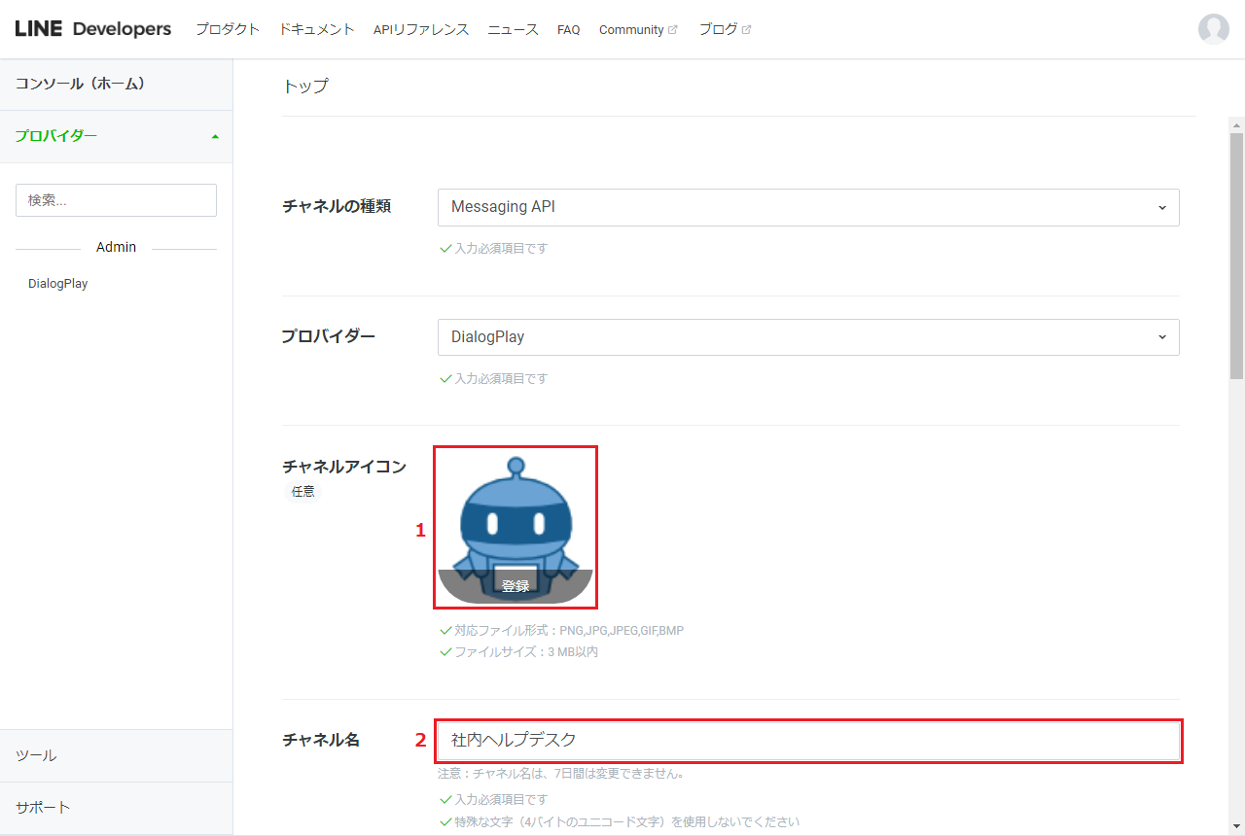Open the FAQ page
This screenshot has height=836, width=1245.
click(568, 29)
